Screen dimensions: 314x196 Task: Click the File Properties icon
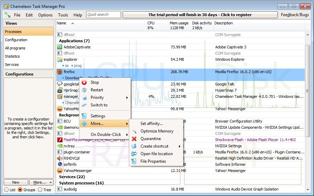(x=134, y=161)
